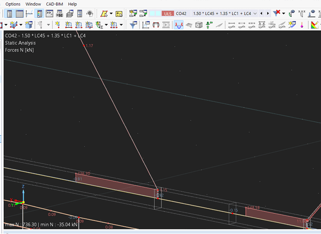The width and height of the screenshot is (321, 234).
Task: Click the yellow plus-minus special selection icon
Action: (x=119, y=14)
